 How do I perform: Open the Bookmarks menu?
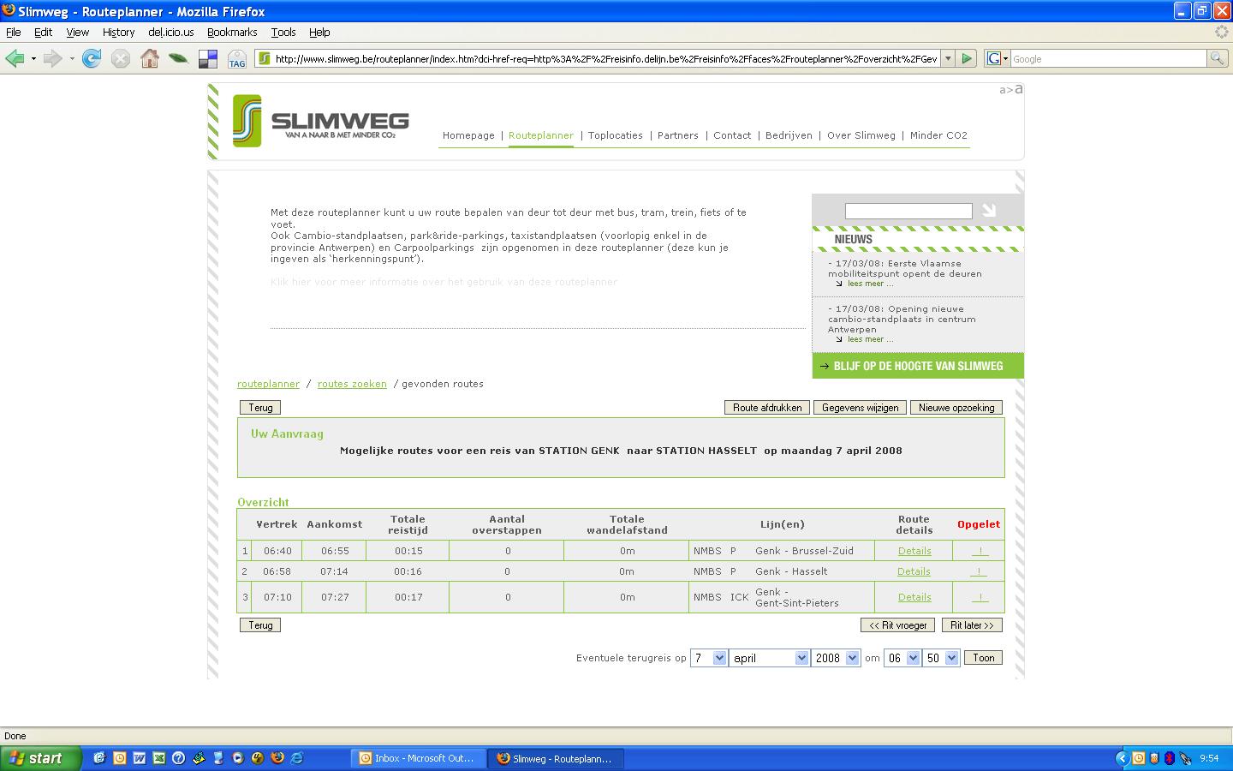(x=232, y=32)
